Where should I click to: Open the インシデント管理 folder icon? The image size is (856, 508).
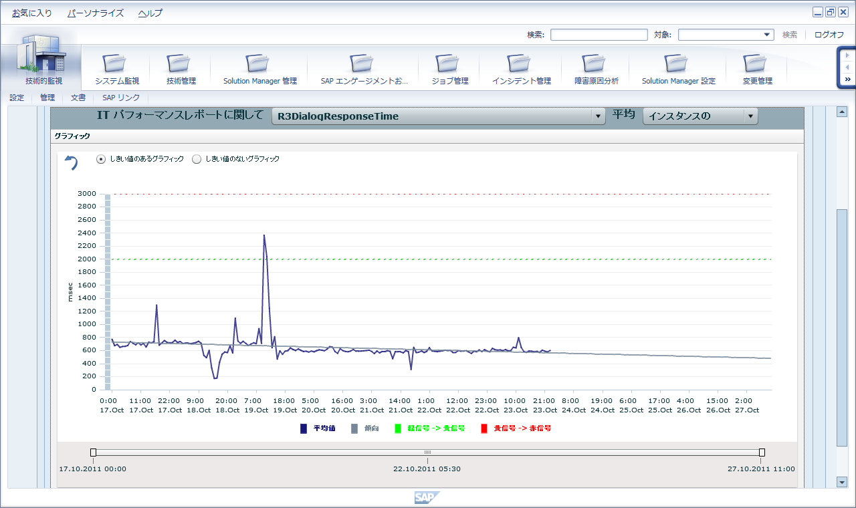tap(521, 63)
